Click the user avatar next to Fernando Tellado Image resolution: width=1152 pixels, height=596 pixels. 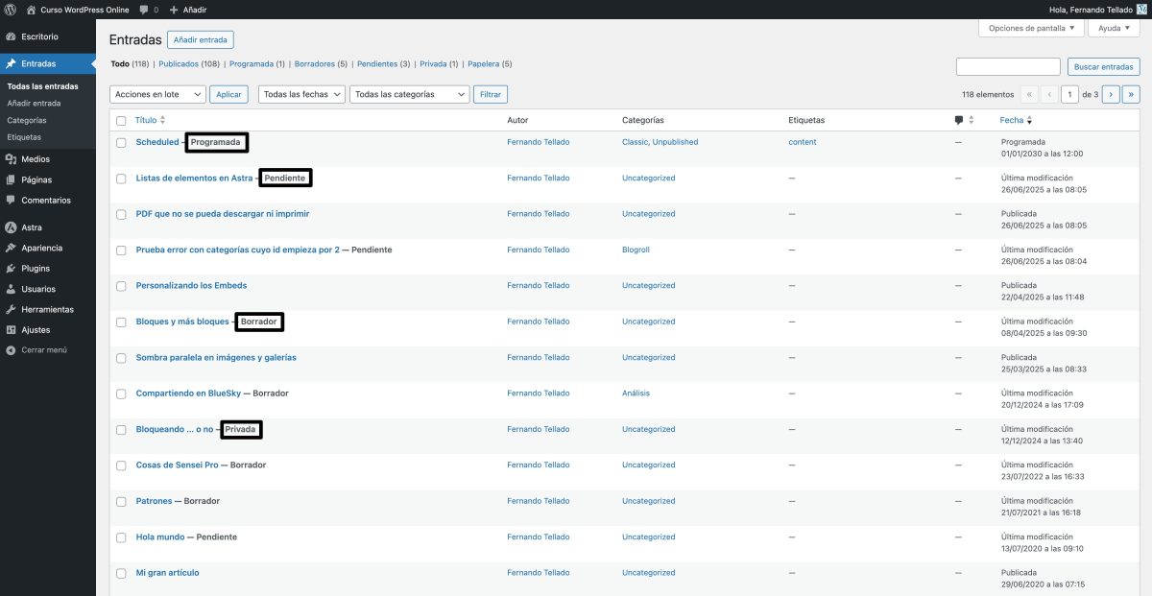coord(1141,10)
